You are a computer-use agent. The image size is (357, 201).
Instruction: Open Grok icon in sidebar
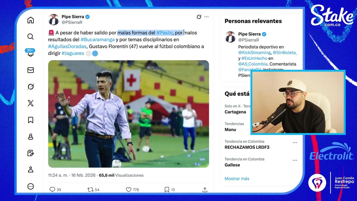(31, 87)
